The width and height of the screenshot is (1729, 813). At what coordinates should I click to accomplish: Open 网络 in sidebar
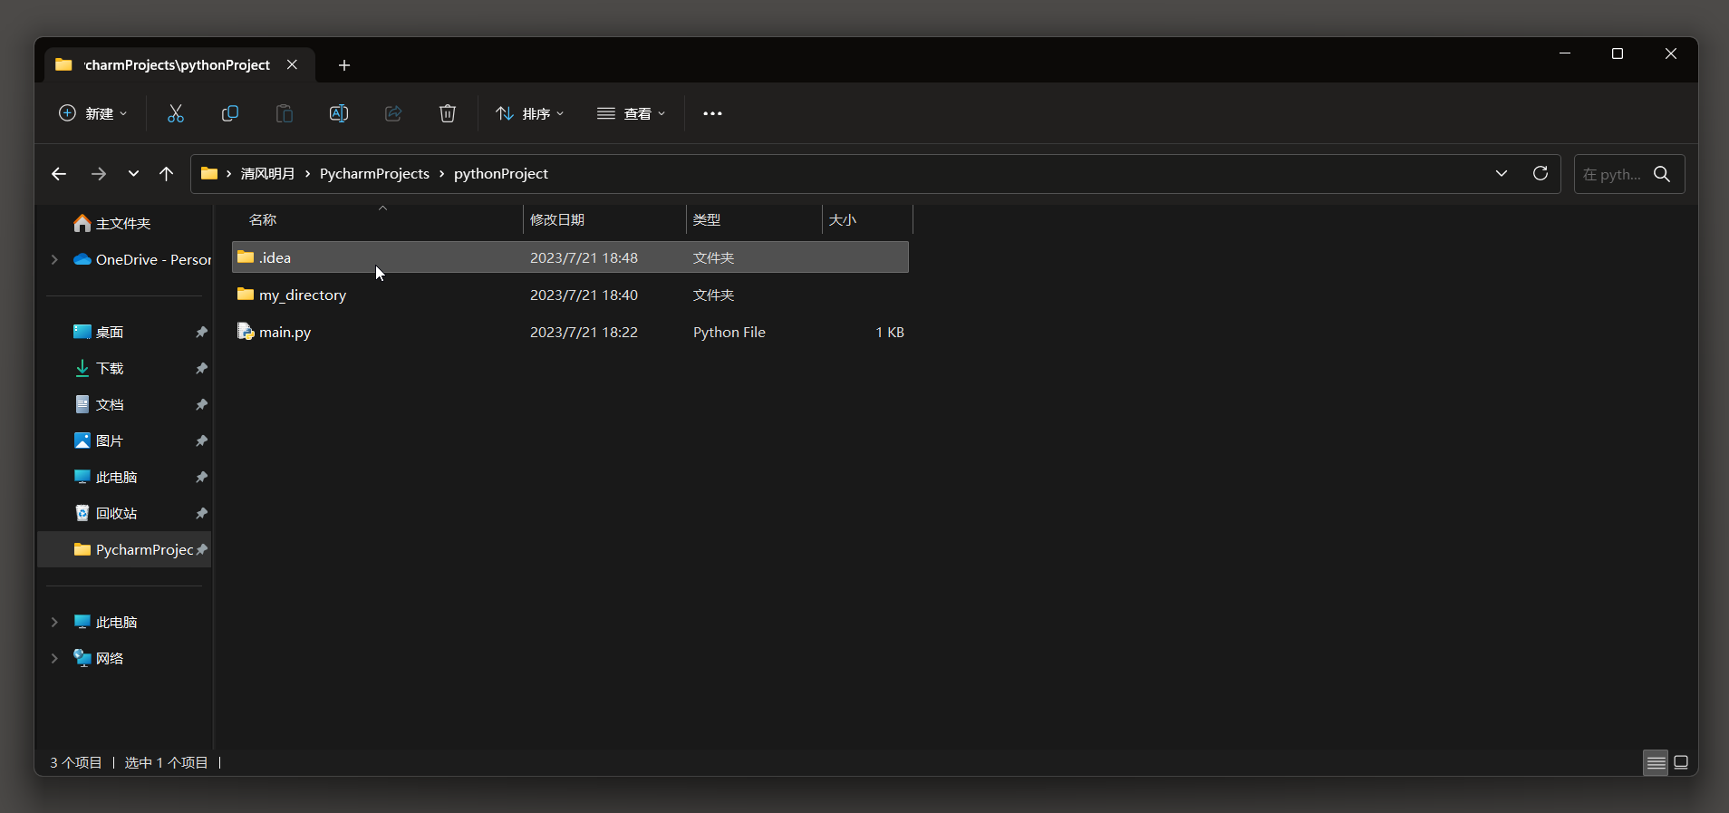tap(110, 658)
